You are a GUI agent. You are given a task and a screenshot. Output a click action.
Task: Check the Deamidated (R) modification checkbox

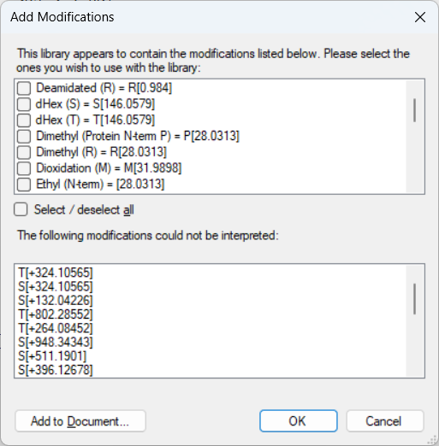point(24,88)
